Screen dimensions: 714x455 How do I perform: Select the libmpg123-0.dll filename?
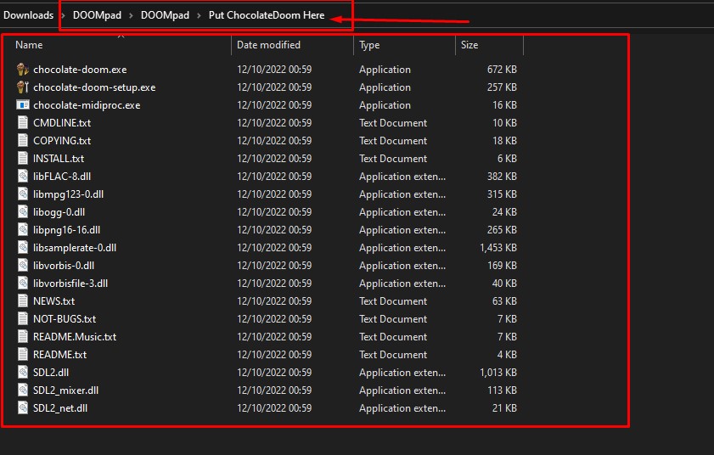pyautogui.click(x=68, y=194)
